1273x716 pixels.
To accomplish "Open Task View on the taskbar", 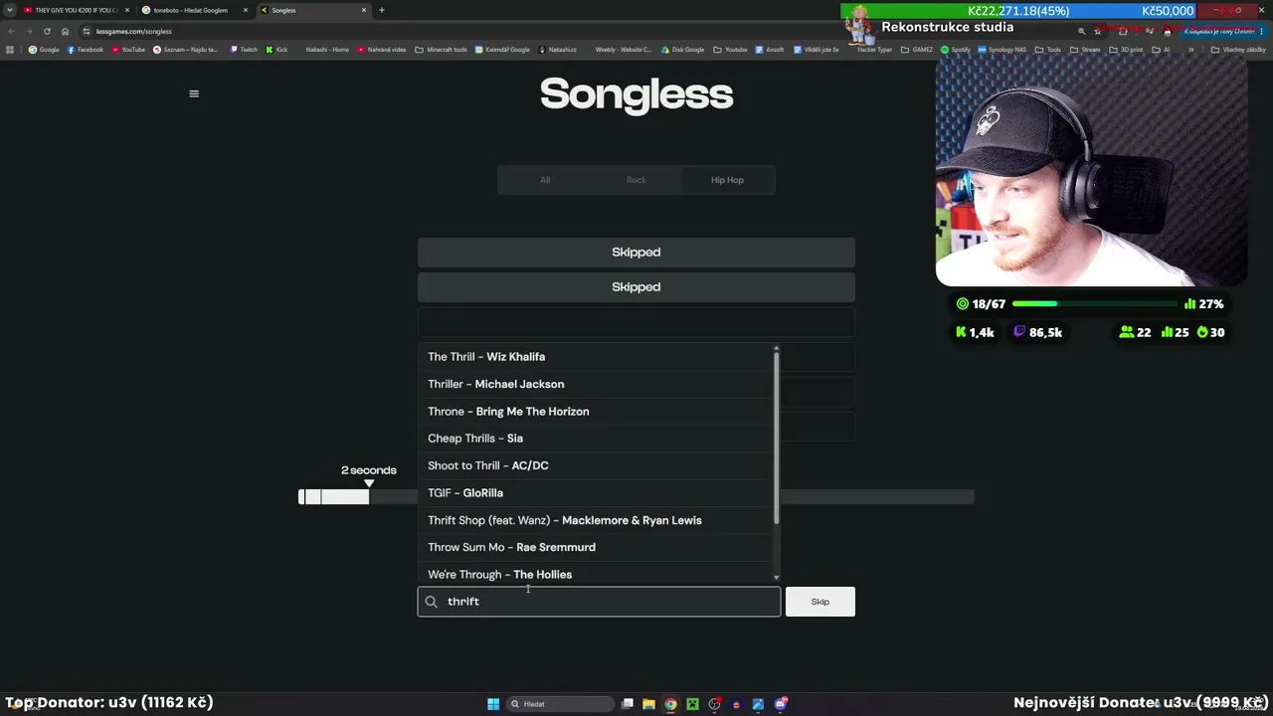I will (x=628, y=704).
